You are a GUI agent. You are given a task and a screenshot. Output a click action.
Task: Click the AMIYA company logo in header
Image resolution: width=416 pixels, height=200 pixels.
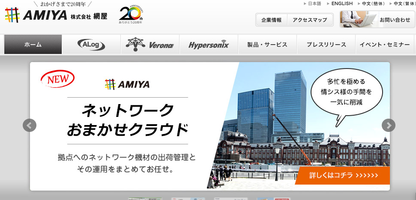[56, 15]
